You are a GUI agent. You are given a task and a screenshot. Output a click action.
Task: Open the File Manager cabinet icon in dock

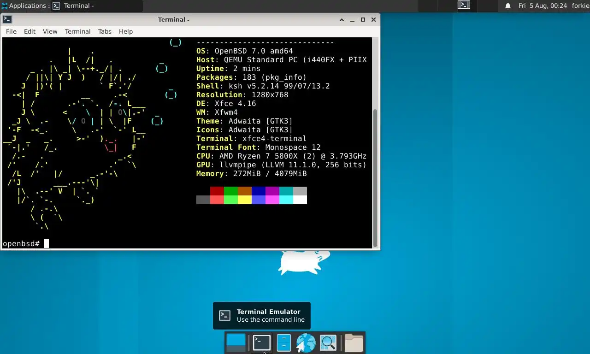283,343
